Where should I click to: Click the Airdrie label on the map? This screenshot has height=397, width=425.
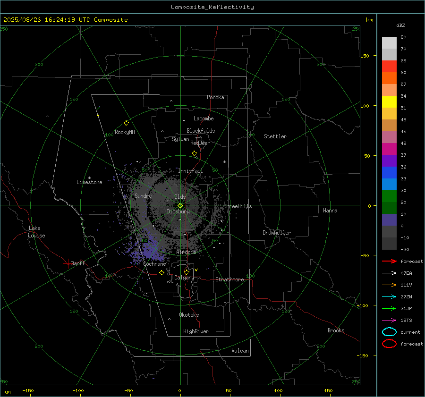[x=186, y=252]
